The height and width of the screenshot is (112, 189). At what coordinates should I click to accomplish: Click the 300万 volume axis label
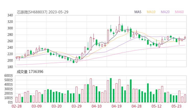pos(9,89)
